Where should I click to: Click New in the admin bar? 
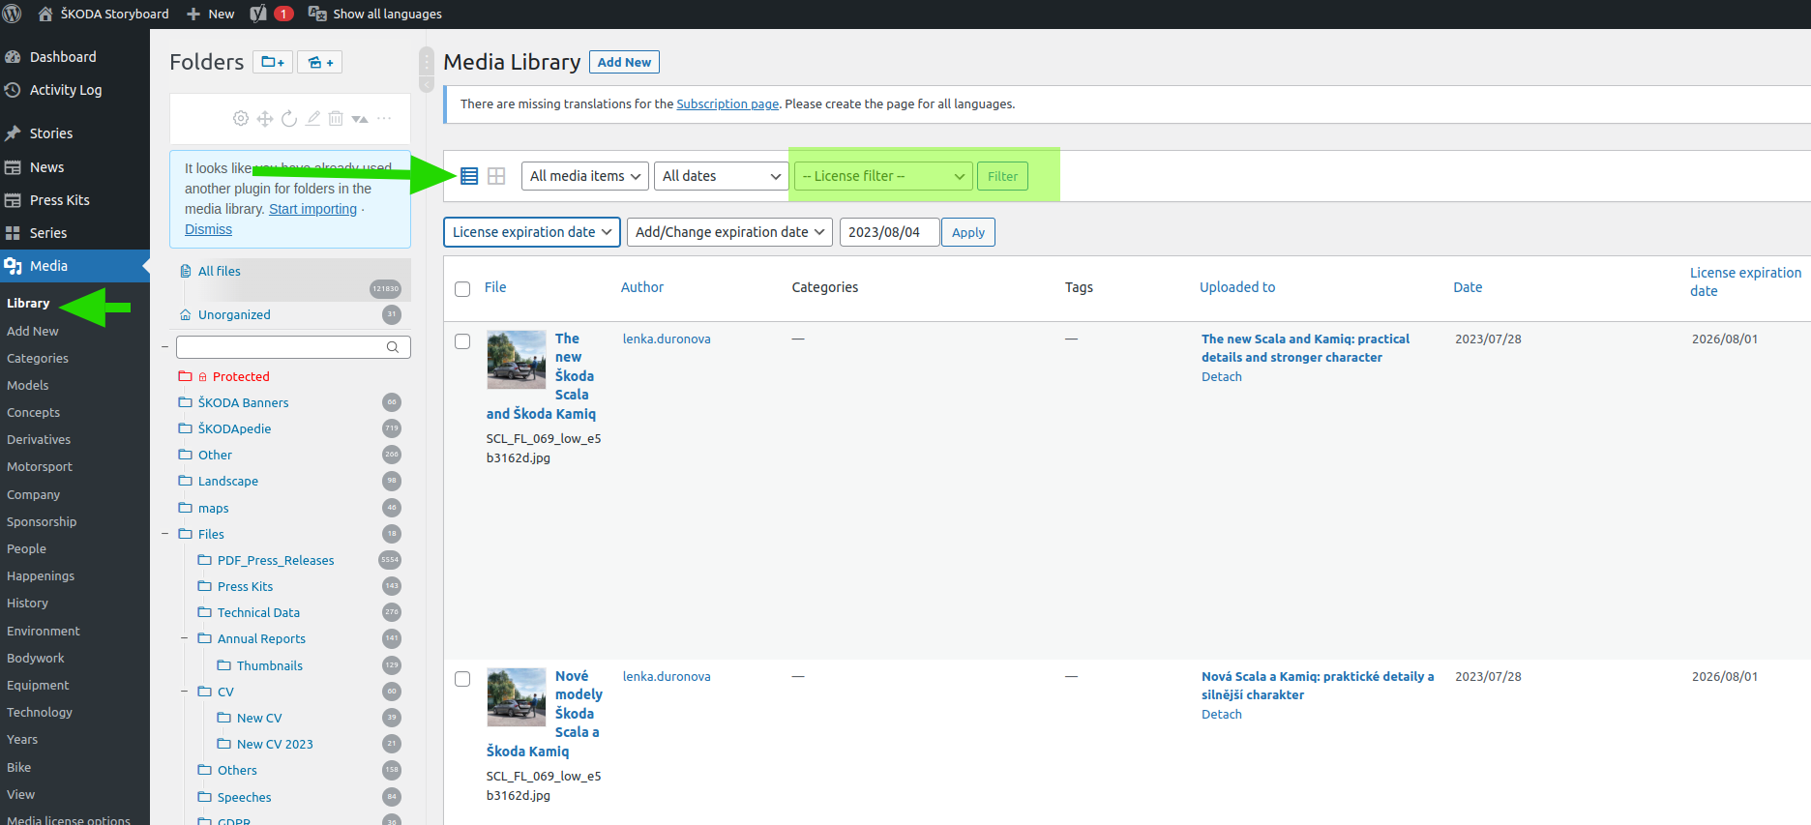[x=210, y=14]
